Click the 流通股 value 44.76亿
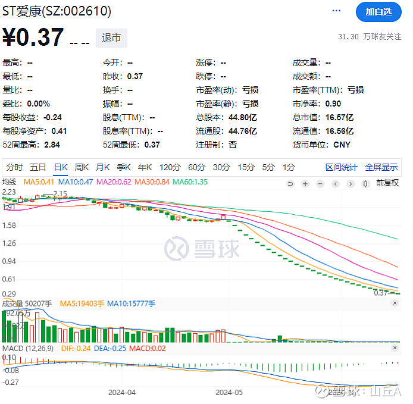 click(x=243, y=131)
